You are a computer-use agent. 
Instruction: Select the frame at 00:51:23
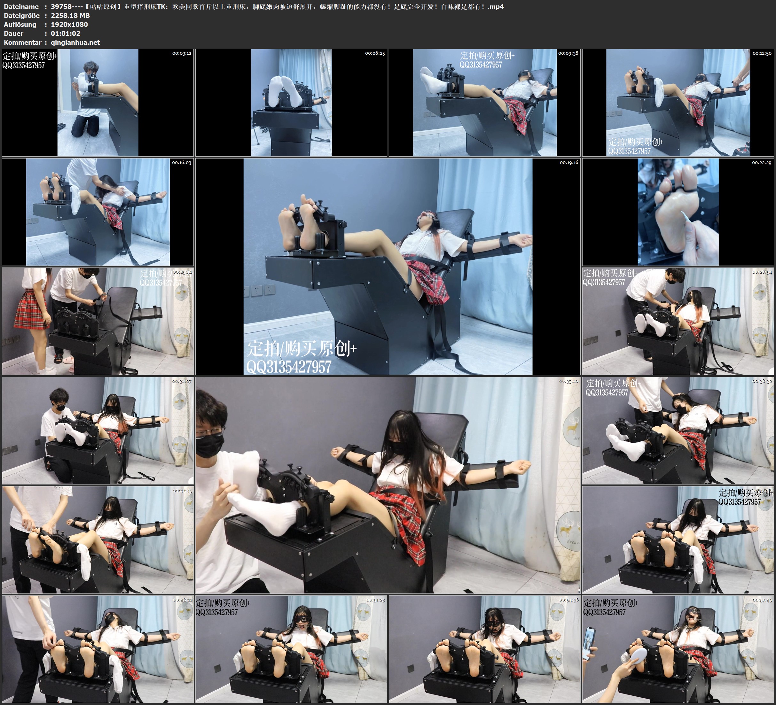click(x=291, y=649)
